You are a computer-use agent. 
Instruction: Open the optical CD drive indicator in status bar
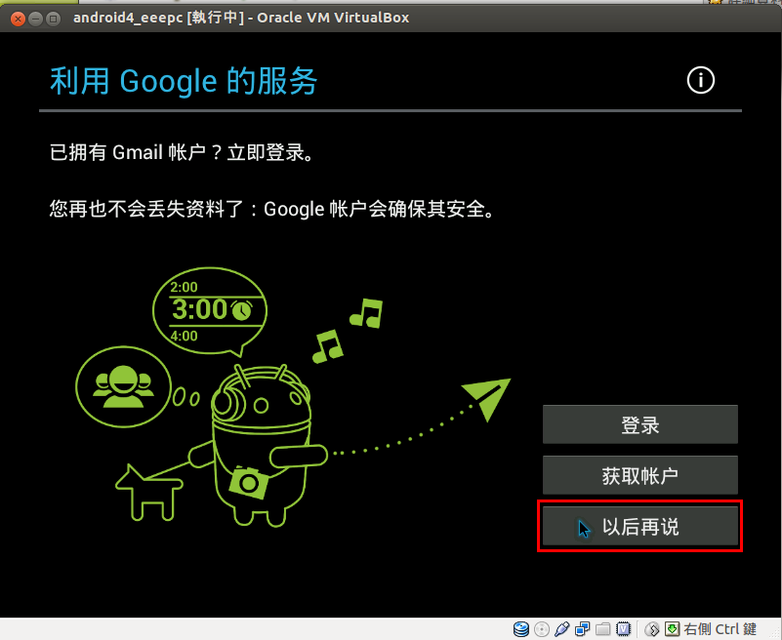coord(542,629)
